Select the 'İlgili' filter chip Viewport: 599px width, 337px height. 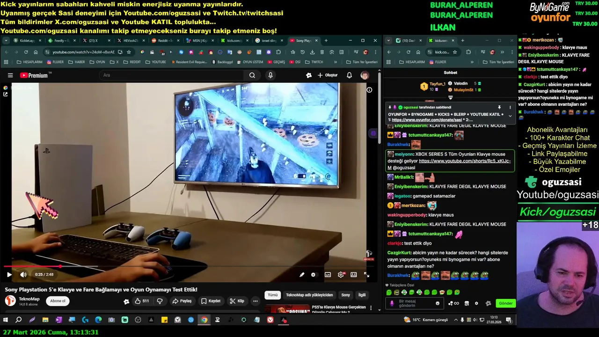click(x=362, y=295)
